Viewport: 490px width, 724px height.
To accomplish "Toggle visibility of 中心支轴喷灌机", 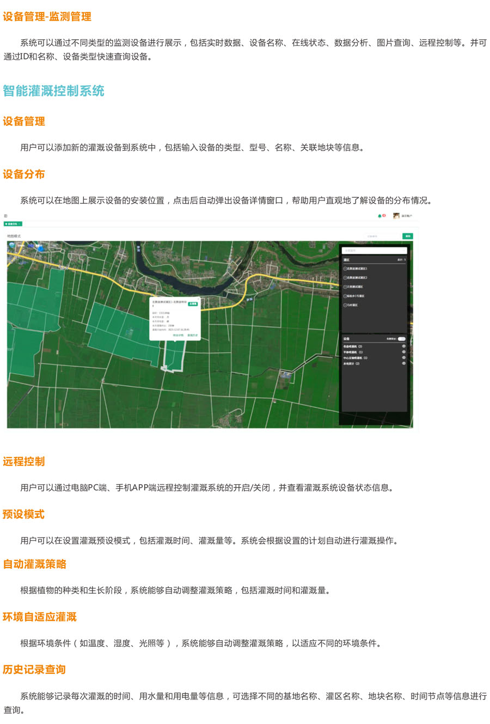I will point(403,358).
